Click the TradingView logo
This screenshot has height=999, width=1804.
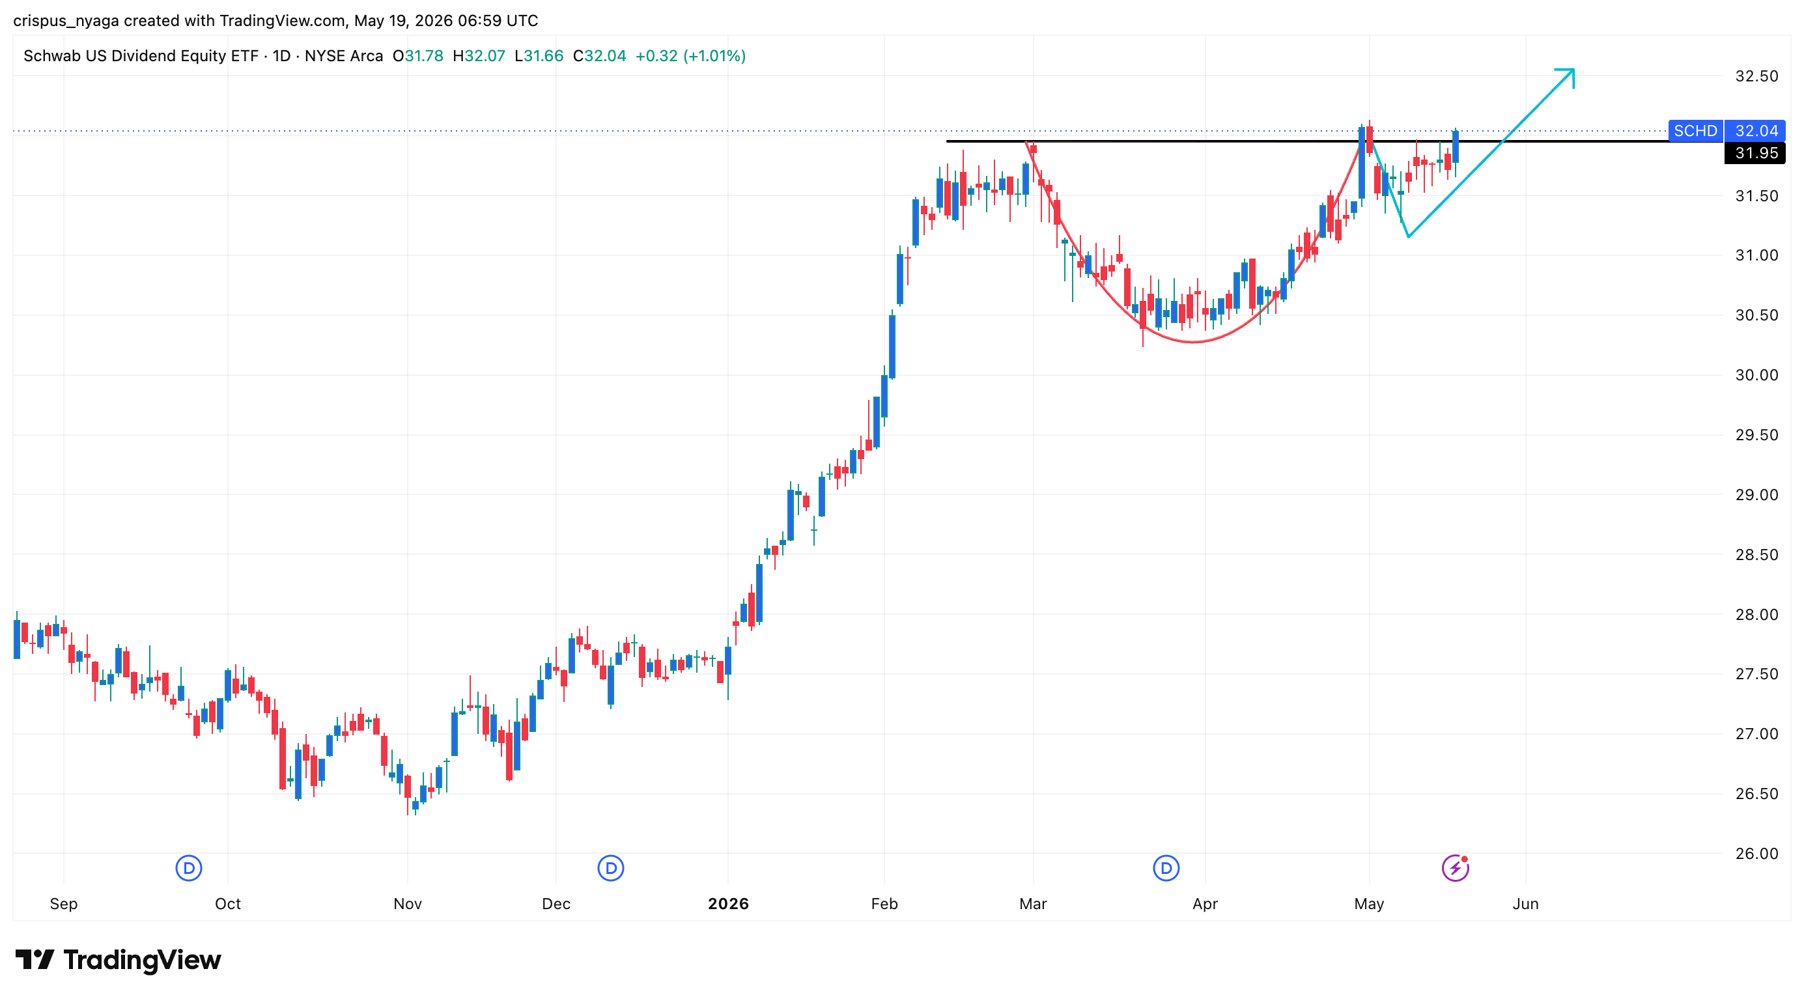119,959
